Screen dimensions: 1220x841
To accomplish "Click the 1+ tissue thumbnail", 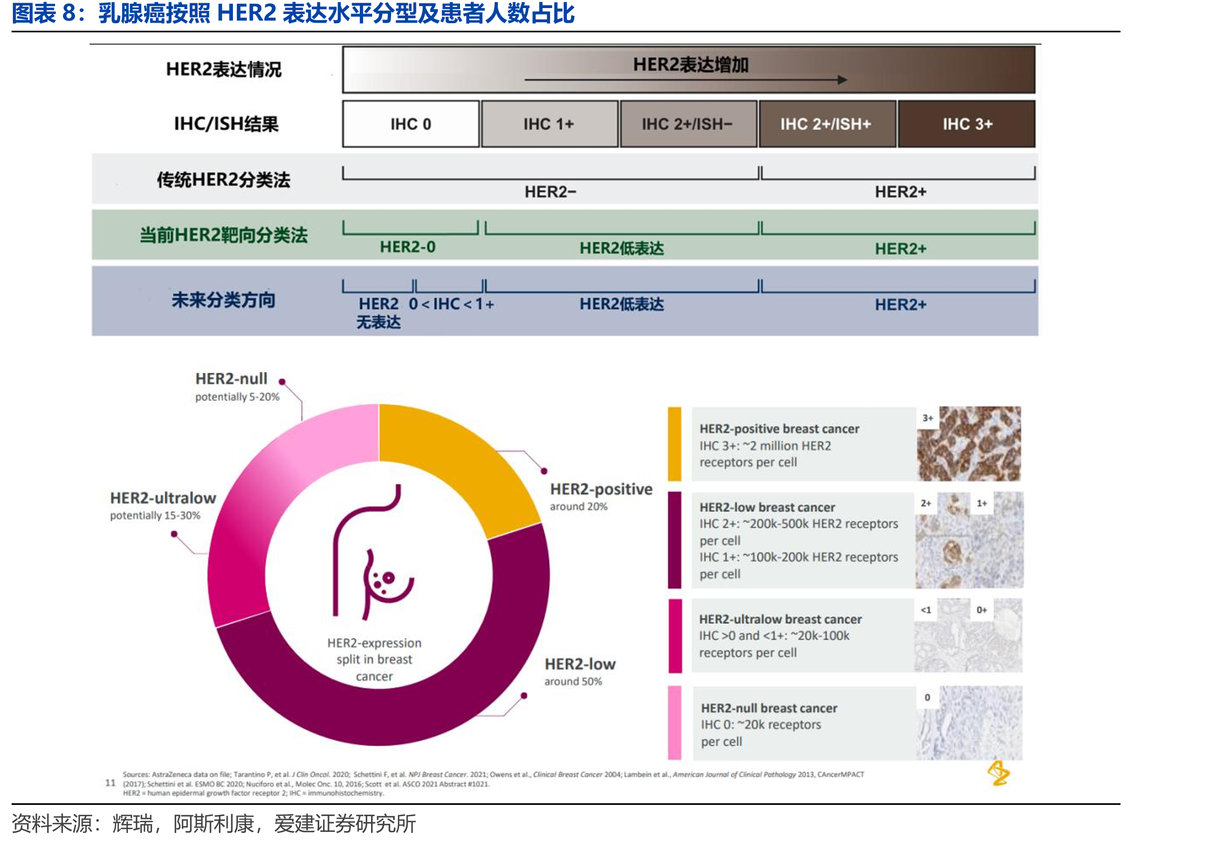I will [x=997, y=540].
